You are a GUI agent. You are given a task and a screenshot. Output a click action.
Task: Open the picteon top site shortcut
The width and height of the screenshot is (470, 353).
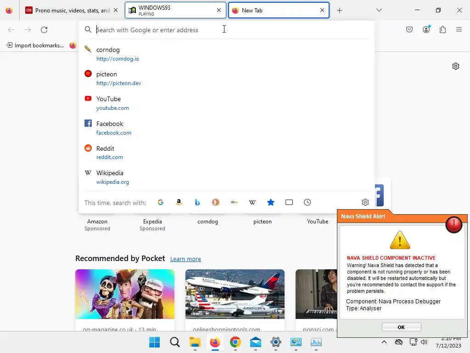pos(262,222)
